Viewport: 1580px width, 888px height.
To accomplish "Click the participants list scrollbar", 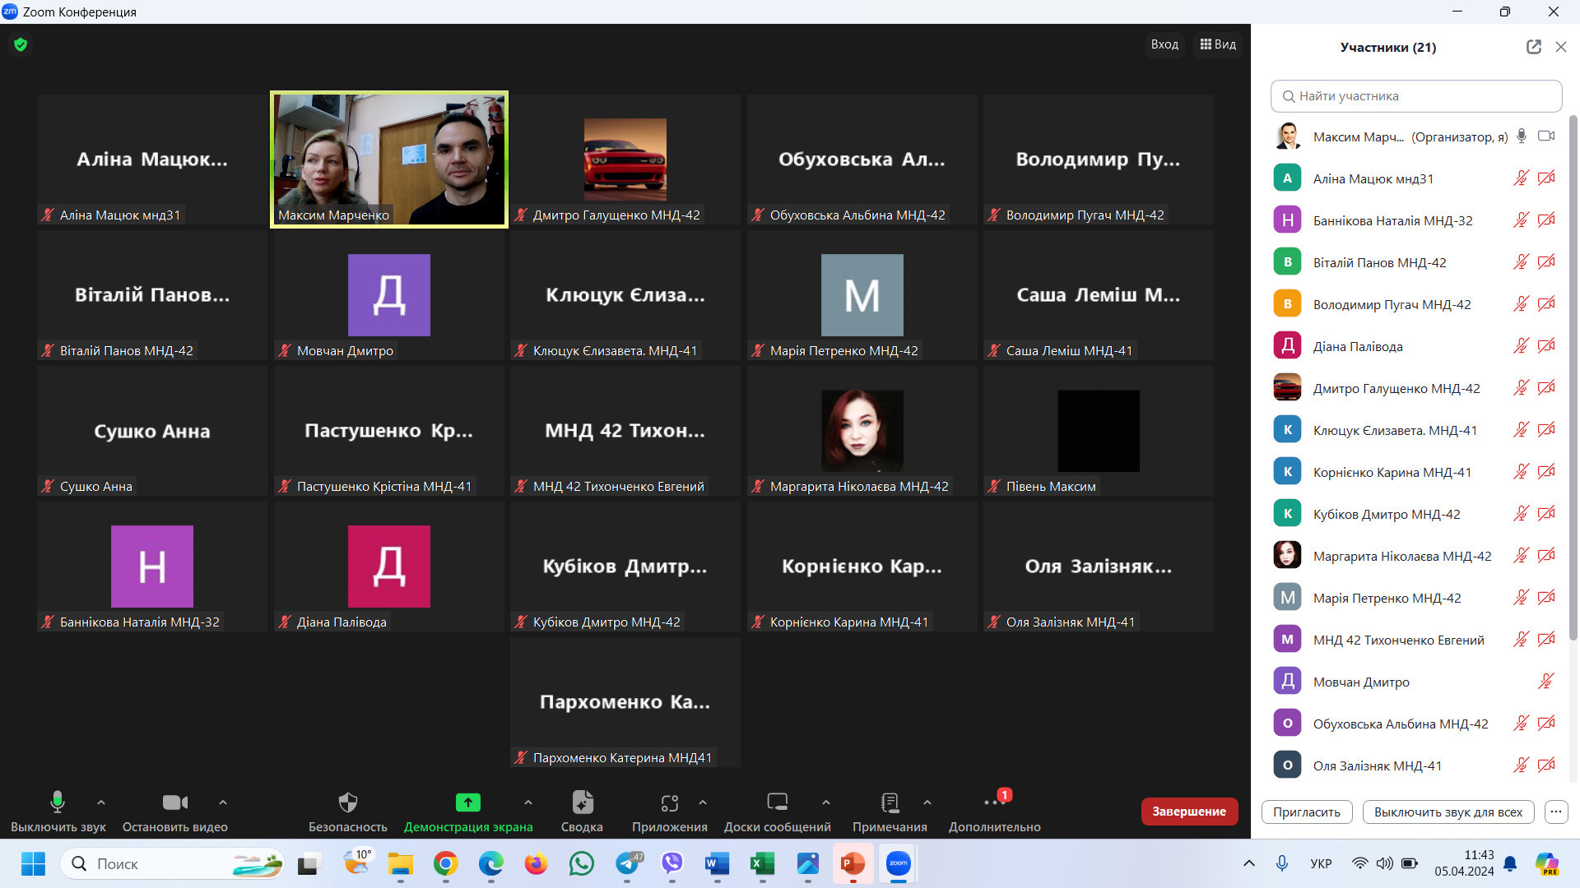I will click(x=1573, y=378).
